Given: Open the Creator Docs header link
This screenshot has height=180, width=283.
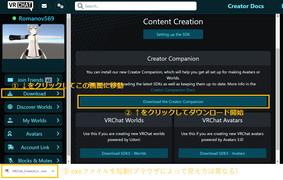Looking at the screenshot, I should coord(246,6).
